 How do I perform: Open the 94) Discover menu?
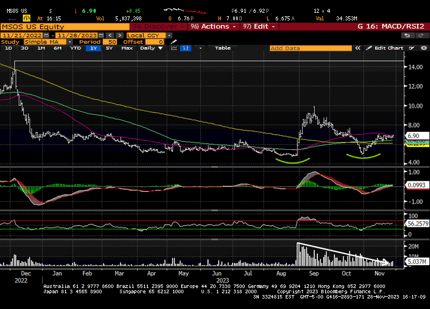[x=158, y=27]
